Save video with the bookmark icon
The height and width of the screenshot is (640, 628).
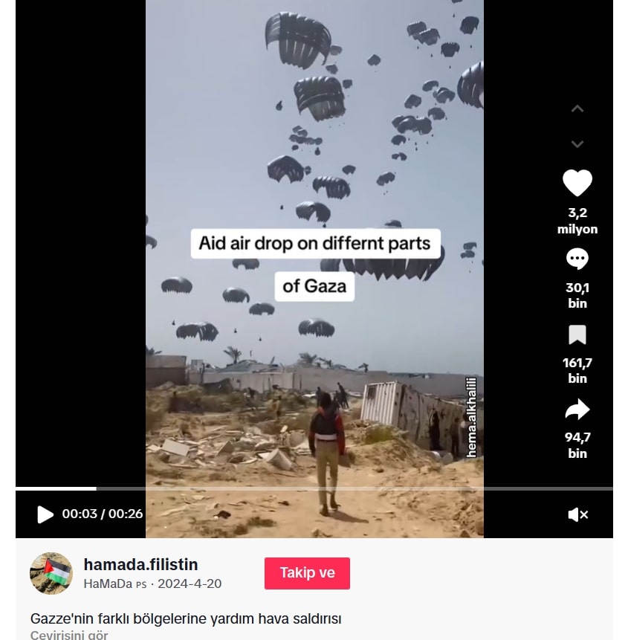pos(577,334)
